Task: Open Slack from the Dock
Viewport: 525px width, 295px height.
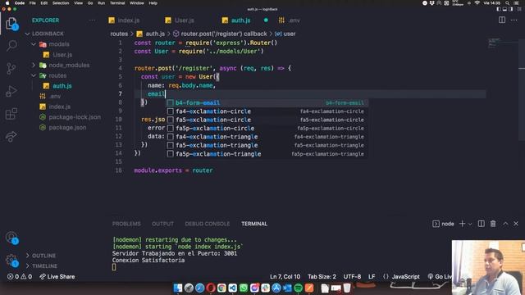Action: click(x=265, y=288)
